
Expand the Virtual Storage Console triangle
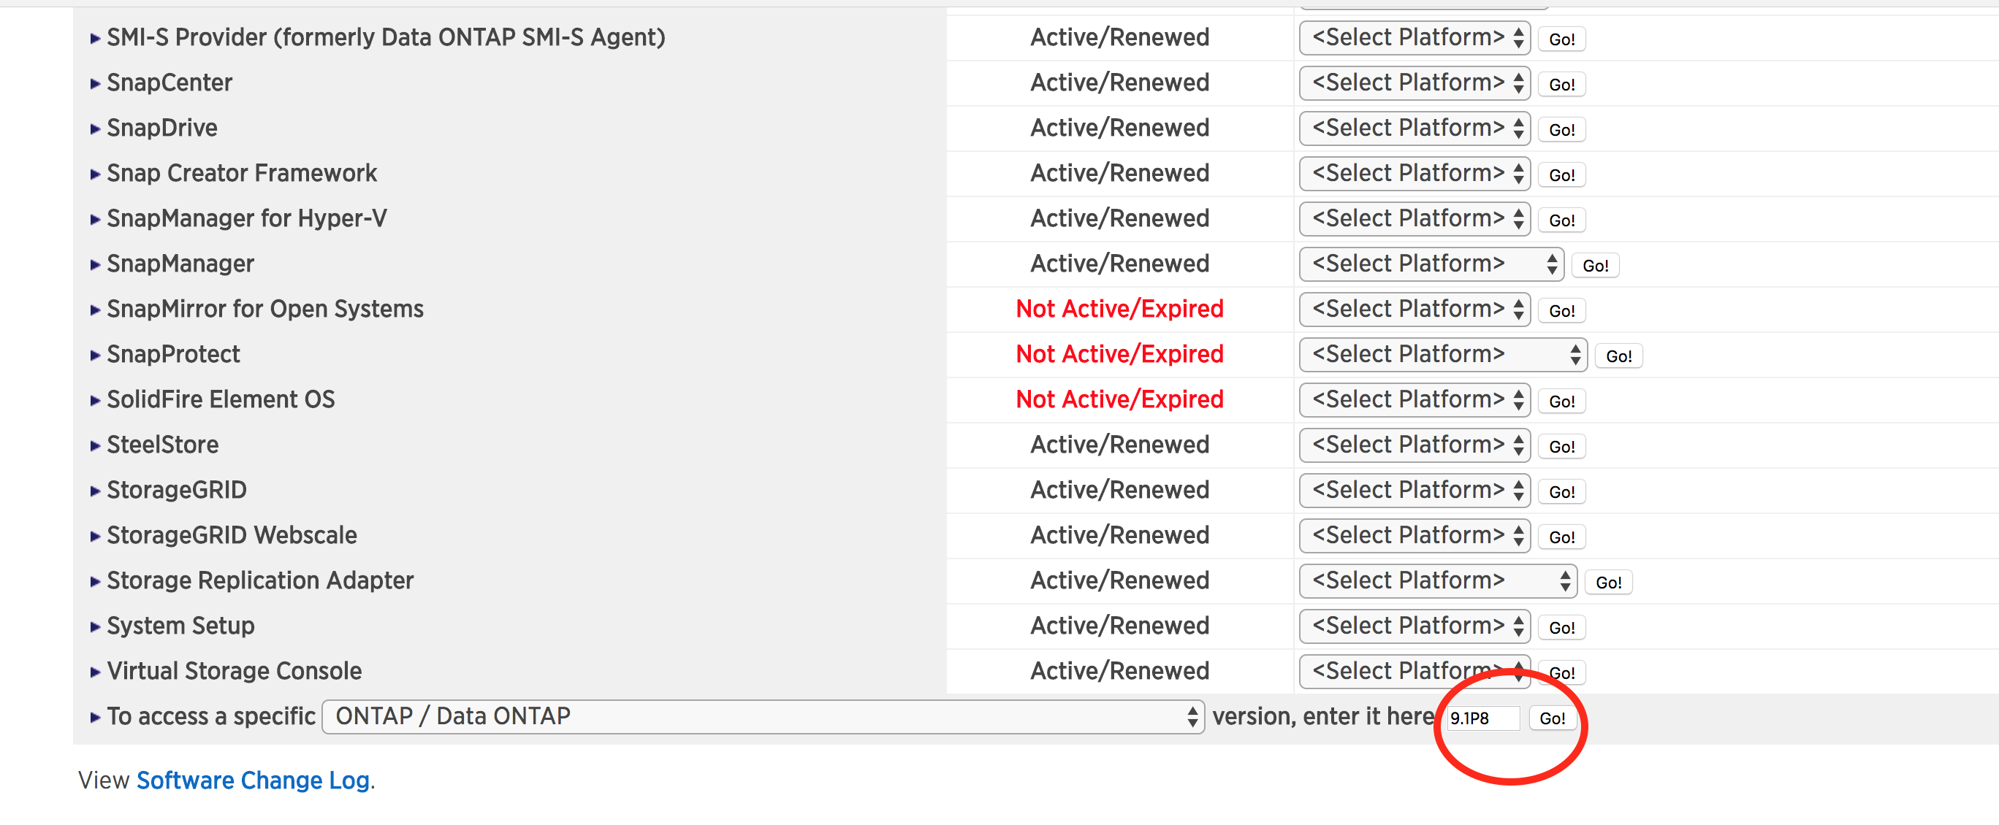(x=95, y=672)
